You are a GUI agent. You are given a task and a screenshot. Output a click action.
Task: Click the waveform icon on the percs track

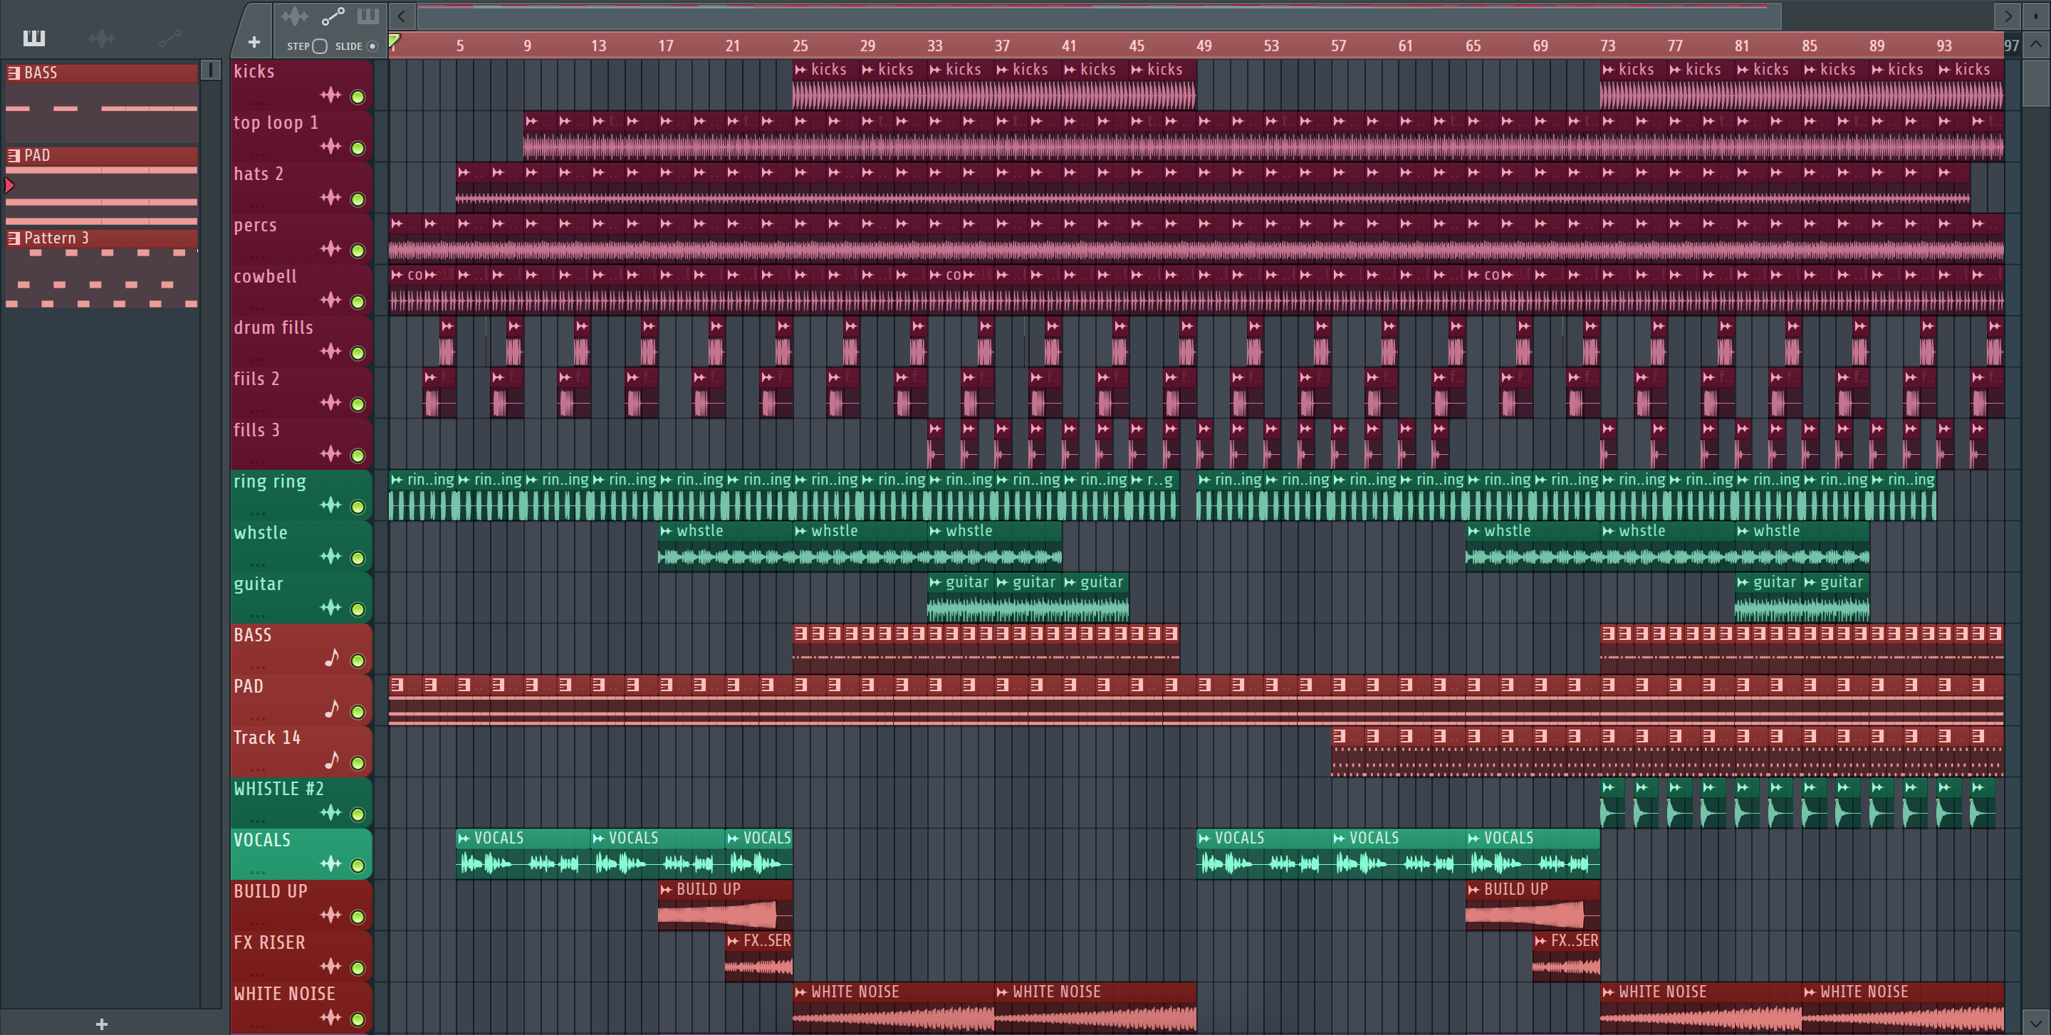[x=330, y=249]
